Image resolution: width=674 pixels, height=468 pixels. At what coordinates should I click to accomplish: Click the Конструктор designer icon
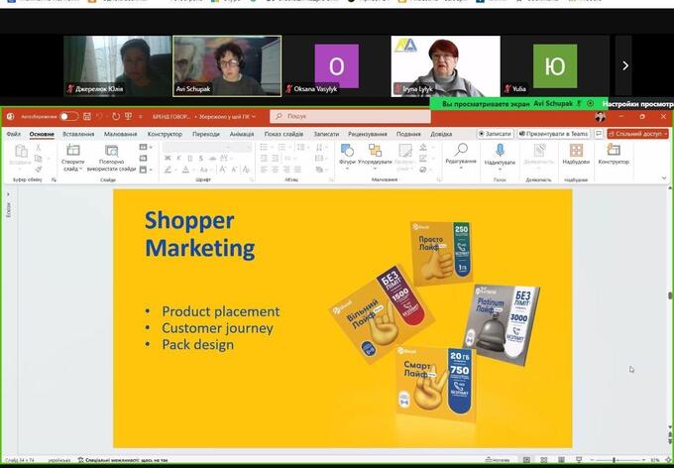pyautogui.click(x=614, y=150)
